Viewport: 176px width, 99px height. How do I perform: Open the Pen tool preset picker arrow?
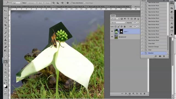pyautogui.click(x=10, y=3)
